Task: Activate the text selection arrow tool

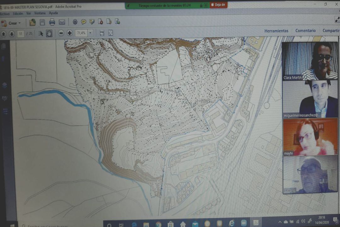Action: click(x=40, y=33)
